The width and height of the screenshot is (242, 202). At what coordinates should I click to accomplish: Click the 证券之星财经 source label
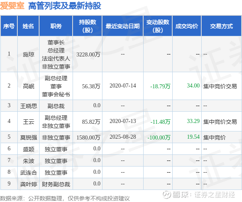pyautogui.click(x=215, y=195)
